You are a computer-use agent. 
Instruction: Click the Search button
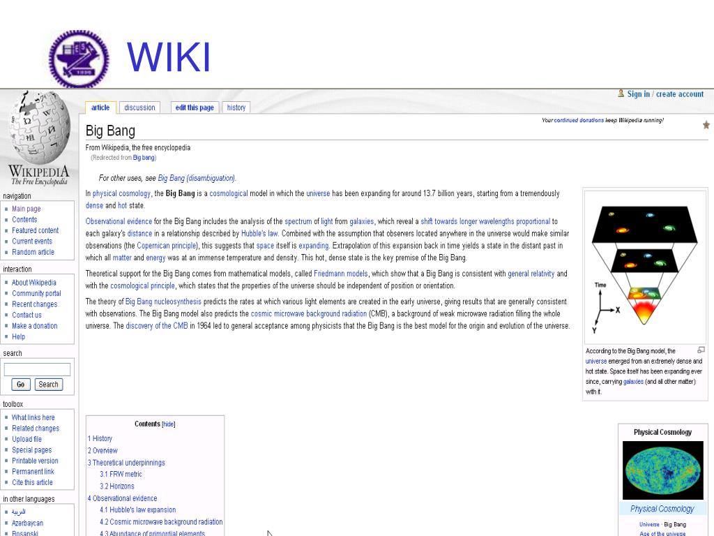pyautogui.click(x=48, y=385)
